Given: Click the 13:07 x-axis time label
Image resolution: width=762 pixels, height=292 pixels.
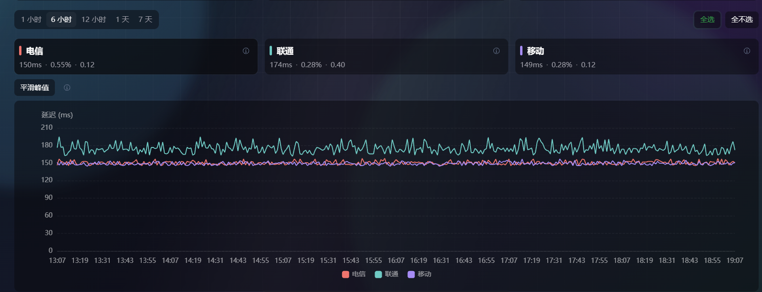Looking at the screenshot, I should coord(57,261).
